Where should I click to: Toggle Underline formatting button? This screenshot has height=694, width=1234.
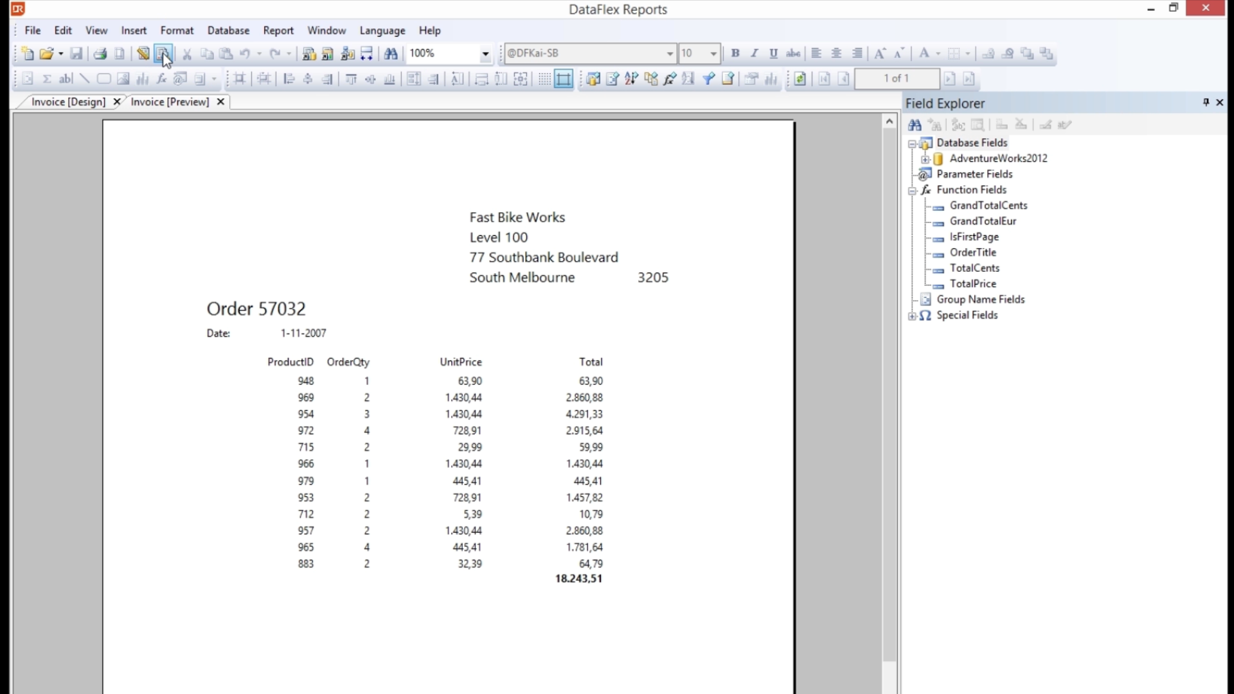773,53
